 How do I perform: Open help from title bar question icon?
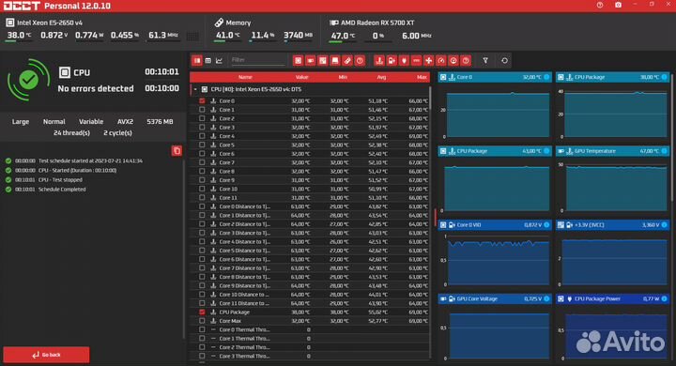click(600, 5)
